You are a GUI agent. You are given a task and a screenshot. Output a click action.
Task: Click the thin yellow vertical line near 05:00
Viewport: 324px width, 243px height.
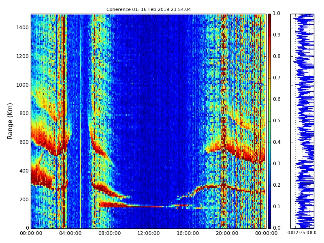click(x=81, y=121)
